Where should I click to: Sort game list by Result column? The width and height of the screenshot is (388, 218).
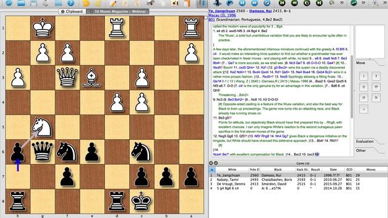(315, 170)
